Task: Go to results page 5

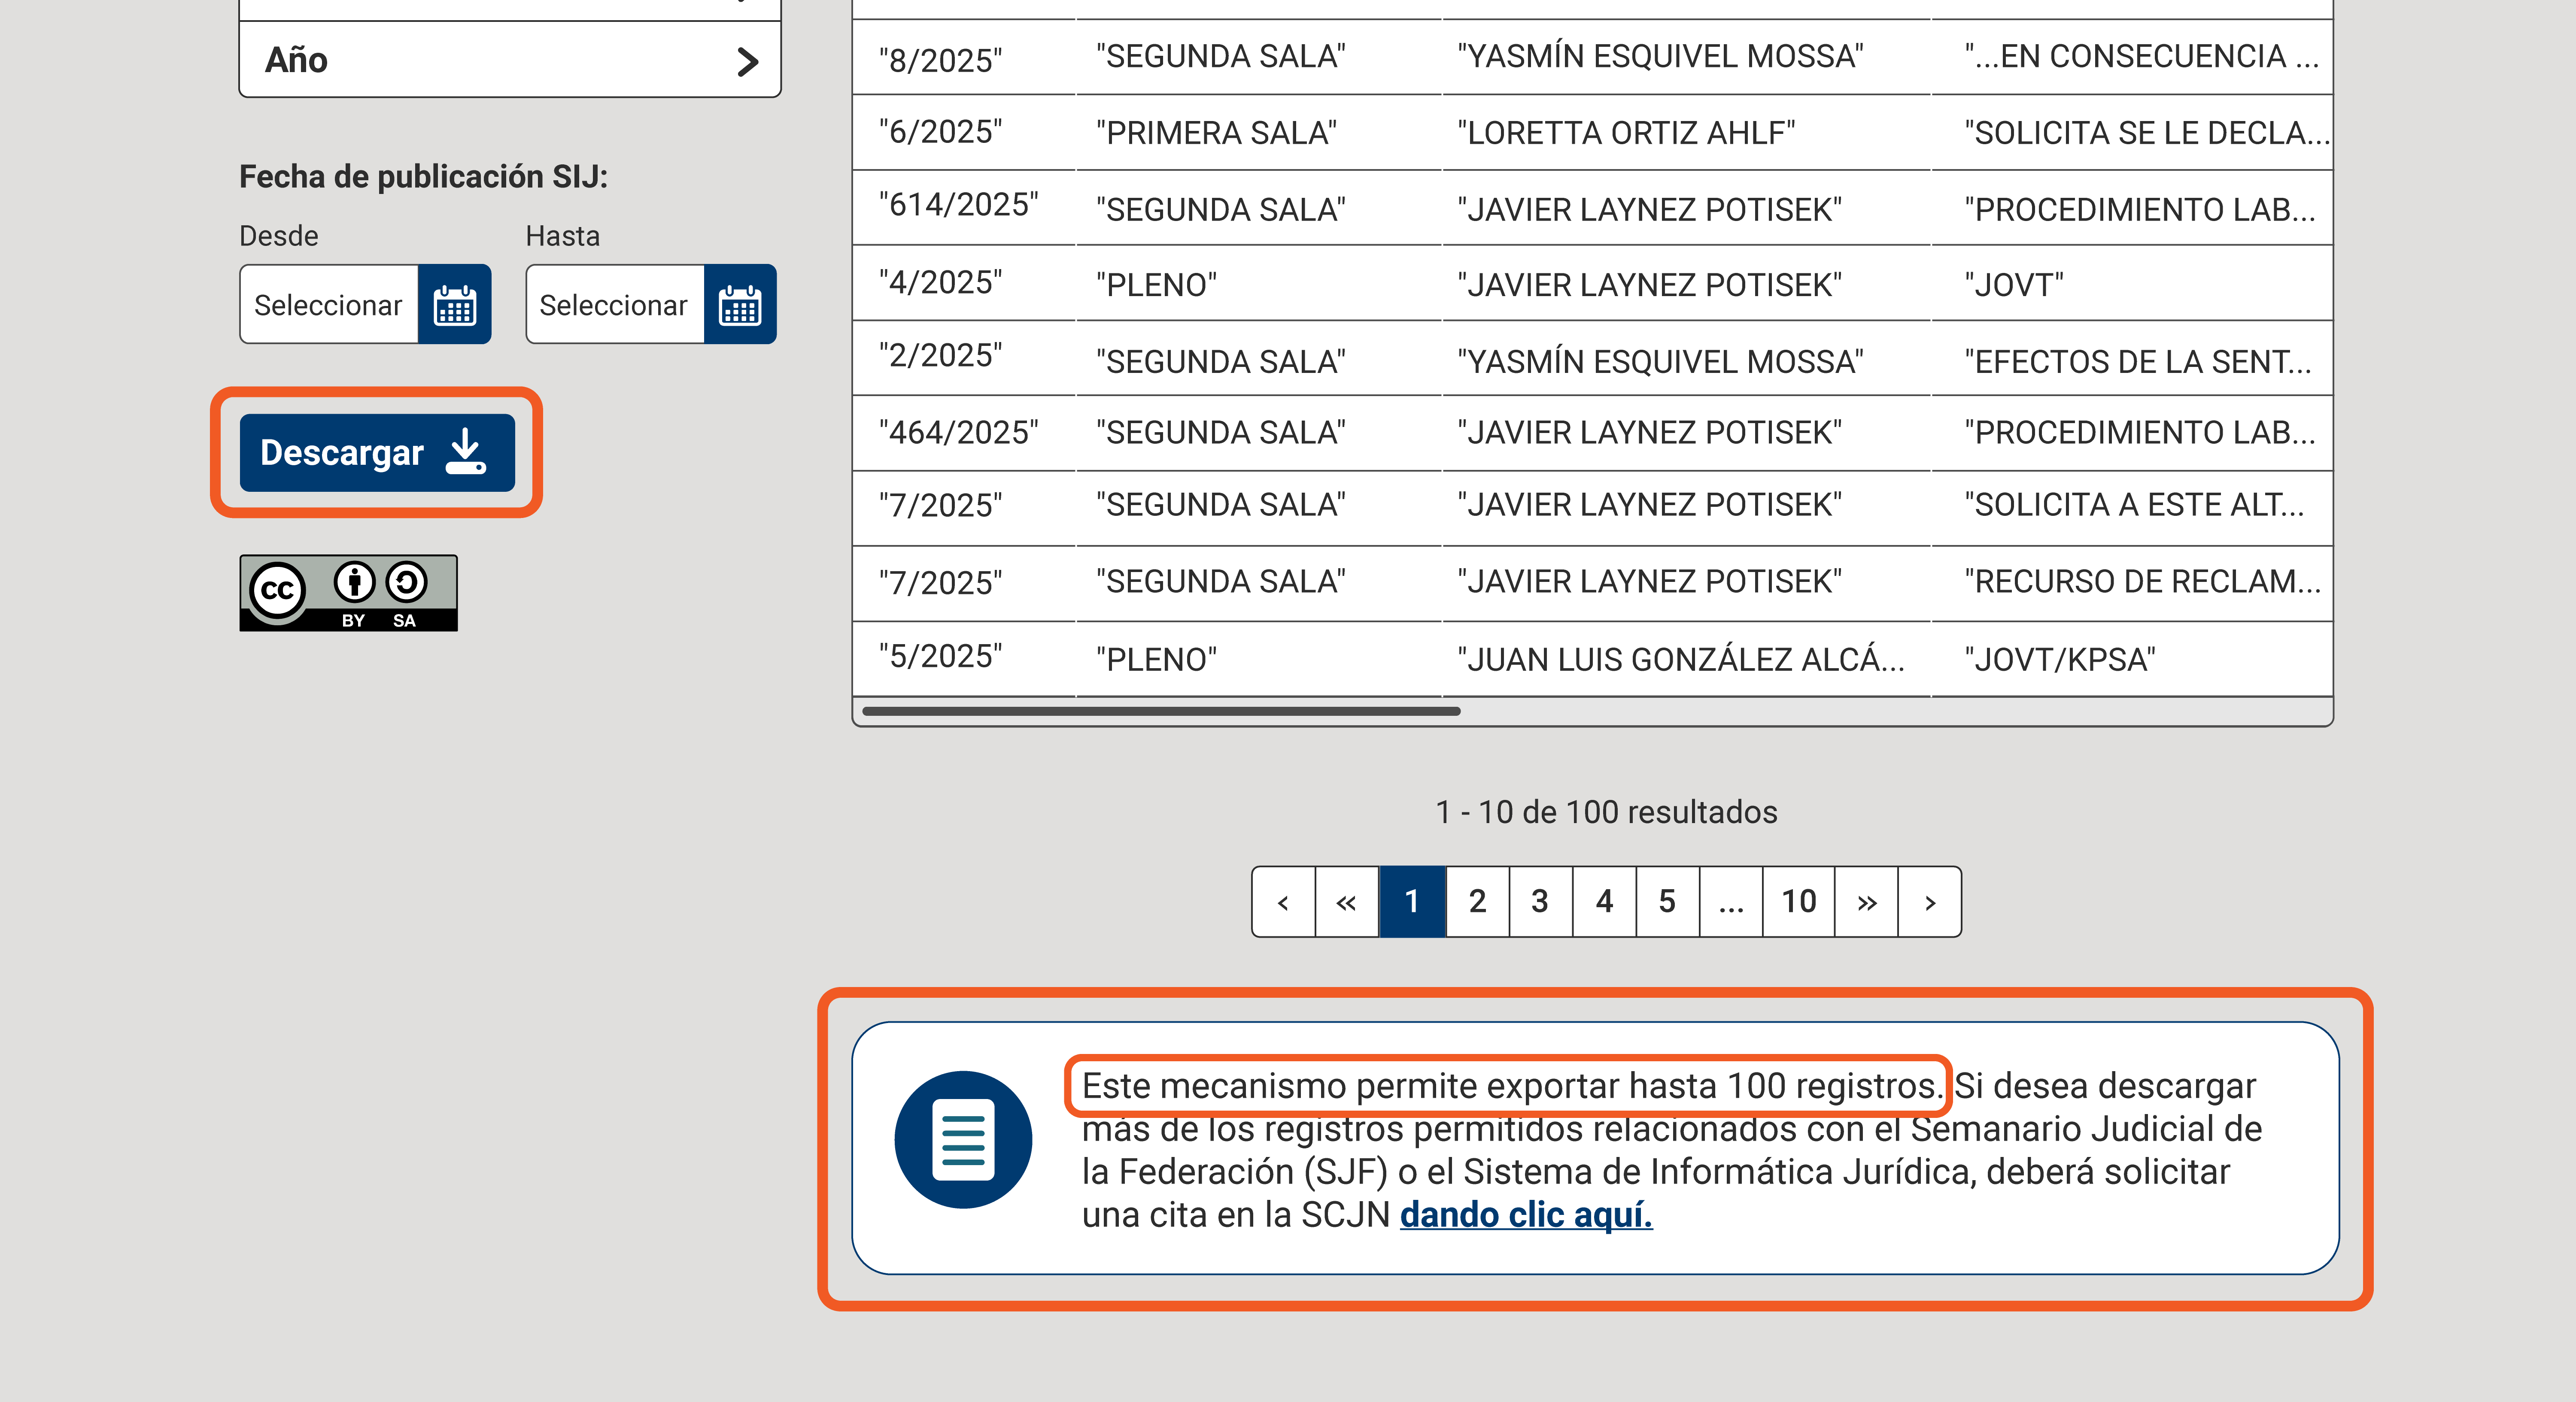Action: (1667, 901)
